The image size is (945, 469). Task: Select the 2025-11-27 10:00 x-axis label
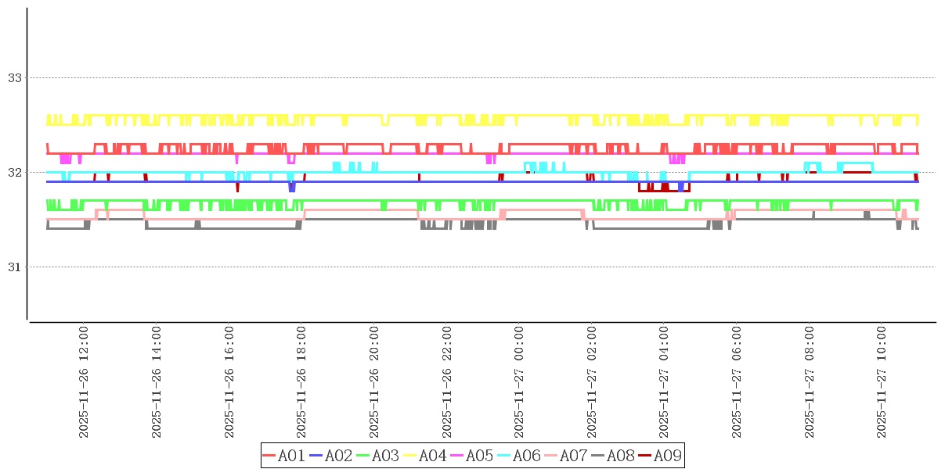coord(882,381)
